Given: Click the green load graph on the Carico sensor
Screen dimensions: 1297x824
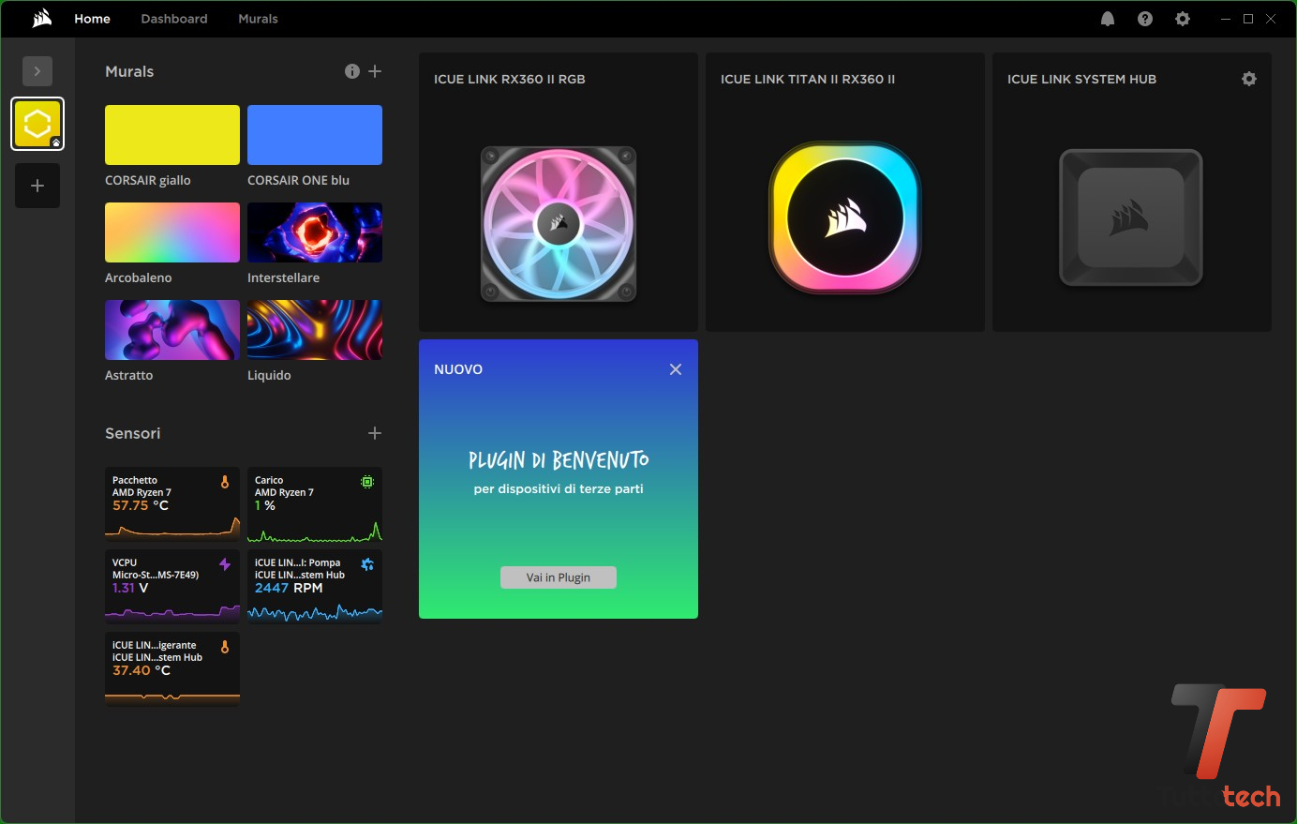Looking at the screenshot, I should pyautogui.click(x=315, y=532).
